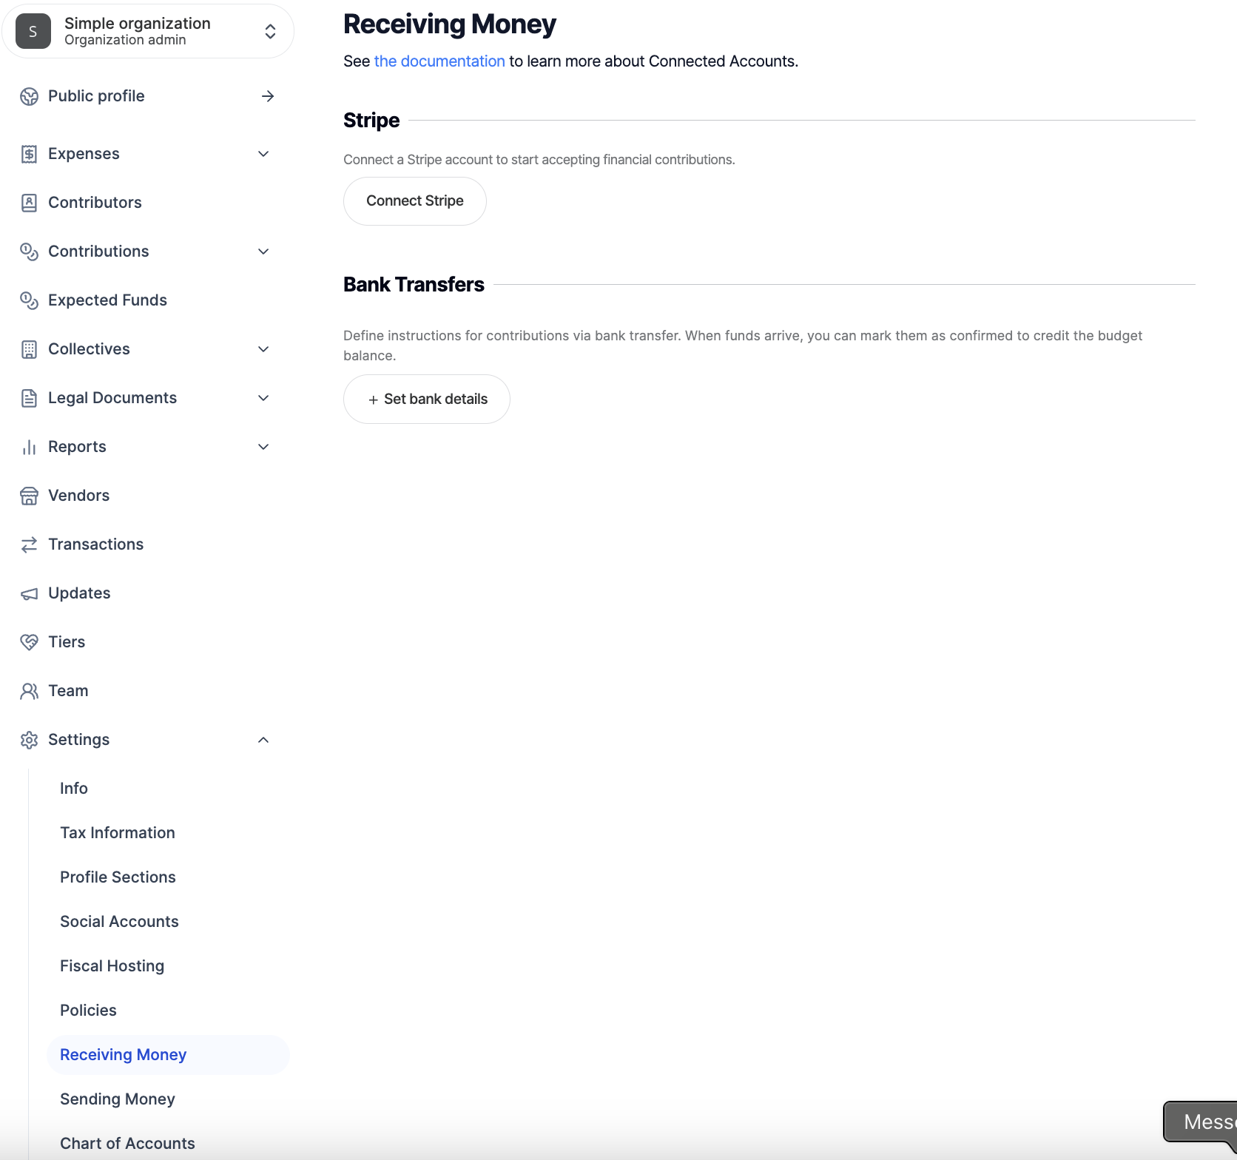
Task: Click the Transactions arrows icon
Action: point(29,544)
